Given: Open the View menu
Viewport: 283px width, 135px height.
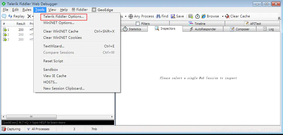Looking at the screenshot, I should [x=52, y=10].
